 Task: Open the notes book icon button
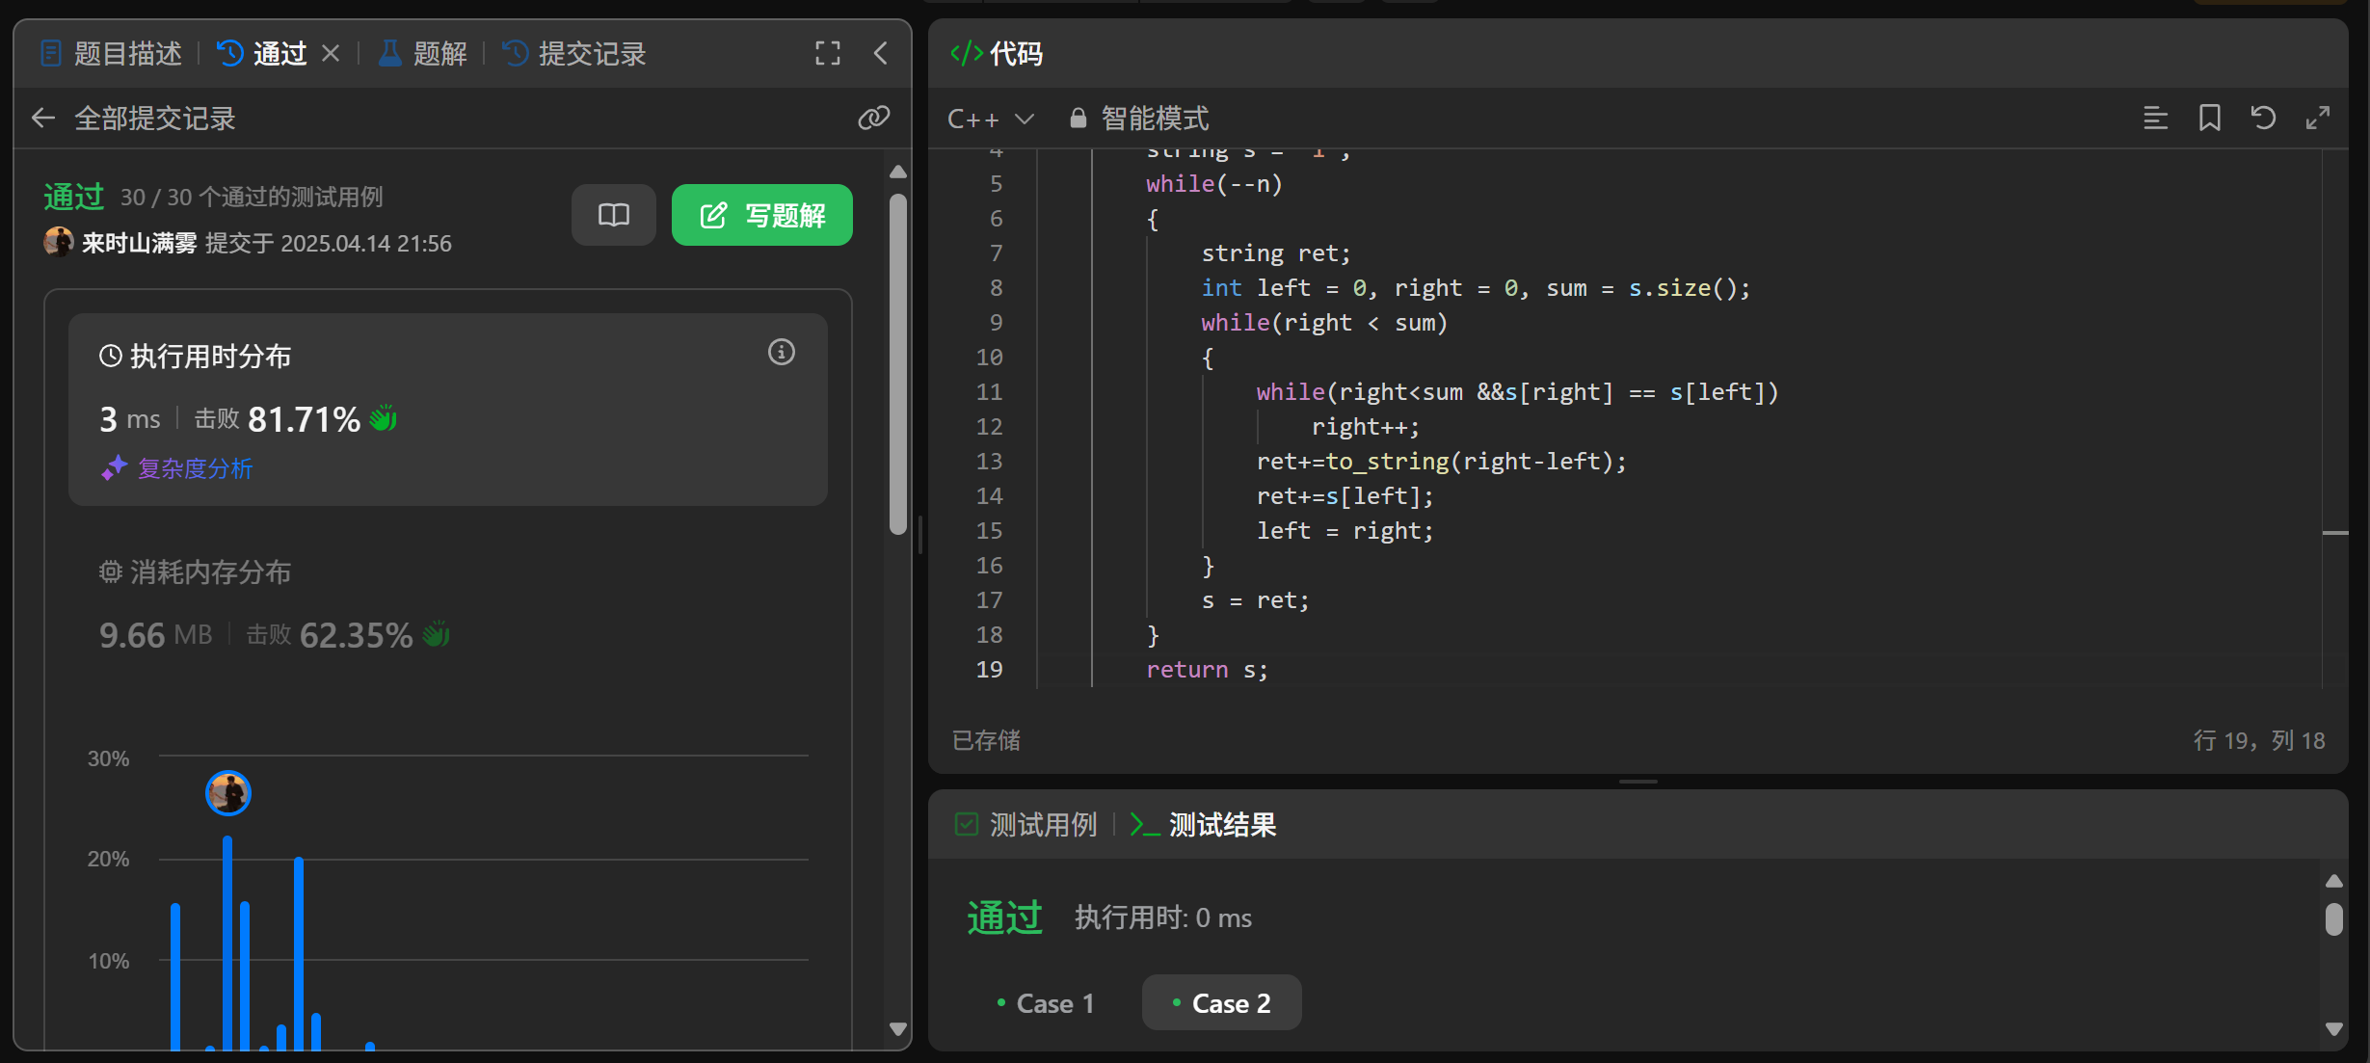[x=614, y=215]
